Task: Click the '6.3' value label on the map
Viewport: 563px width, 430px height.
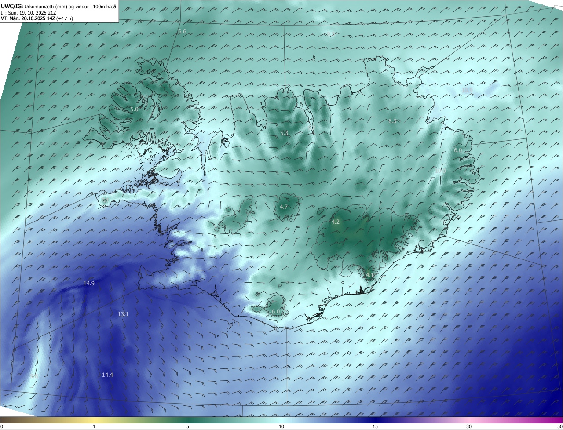Action: click(392, 121)
